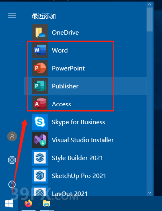The height and width of the screenshot is (211, 162).
Task: Click the scroll up arrow
Action: 150,4
